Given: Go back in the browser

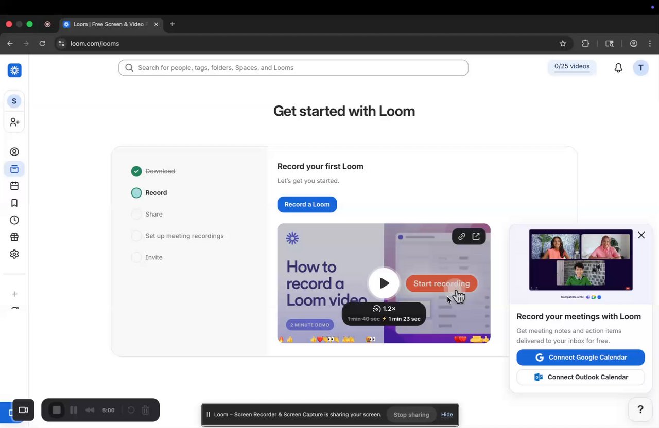Looking at the screenshot, I should (x=10, y=44).
